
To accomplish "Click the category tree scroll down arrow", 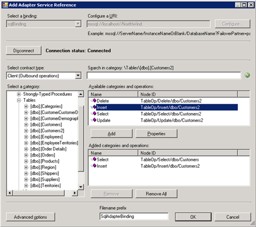I will (81, 187).
